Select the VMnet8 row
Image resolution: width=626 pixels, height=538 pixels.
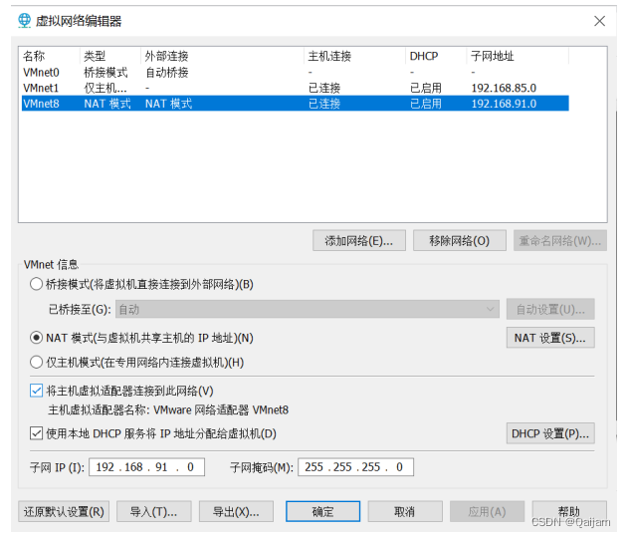pyautogui.click(x=296, y=104)
